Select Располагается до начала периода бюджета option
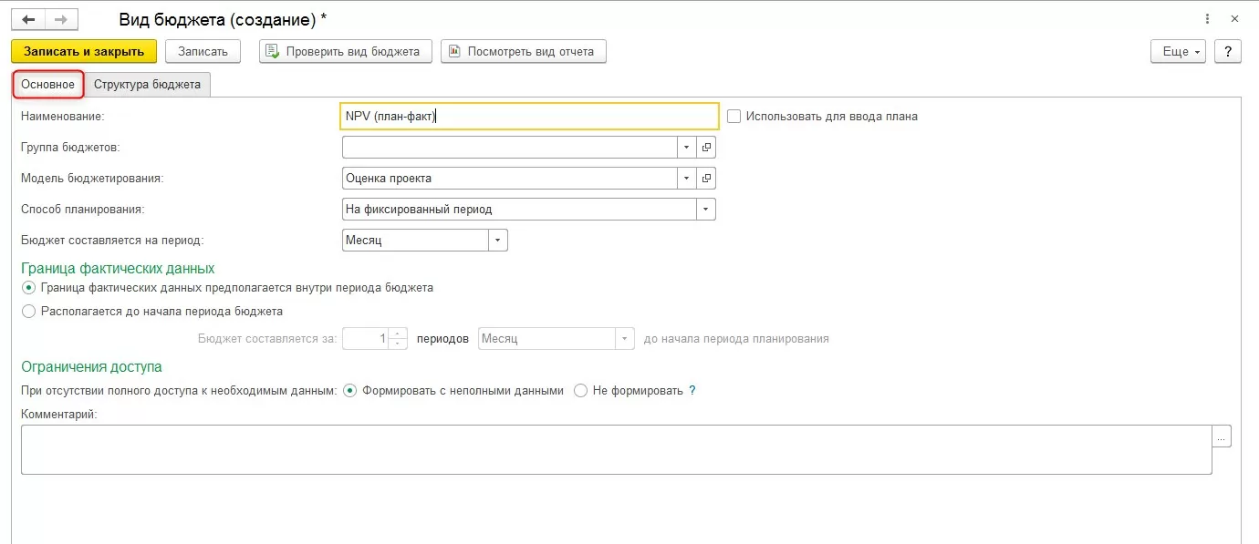 pos(29,312)
